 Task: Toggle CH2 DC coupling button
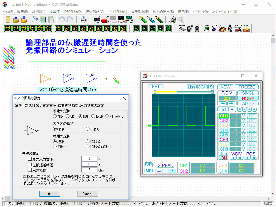[252, 121]
